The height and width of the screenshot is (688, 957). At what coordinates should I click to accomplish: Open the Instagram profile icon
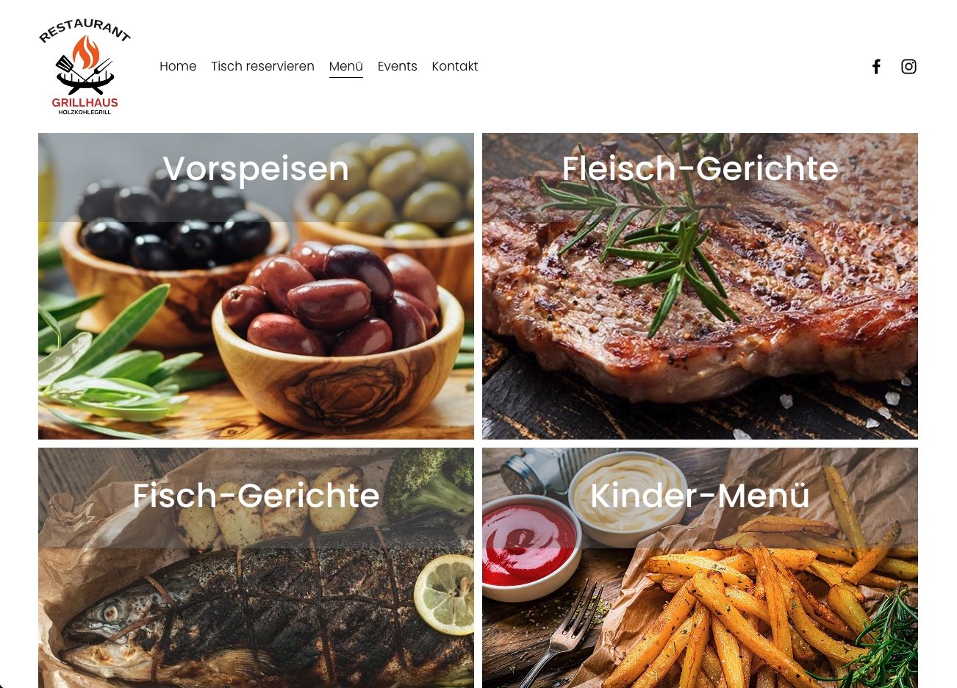[x=908, y=67]
